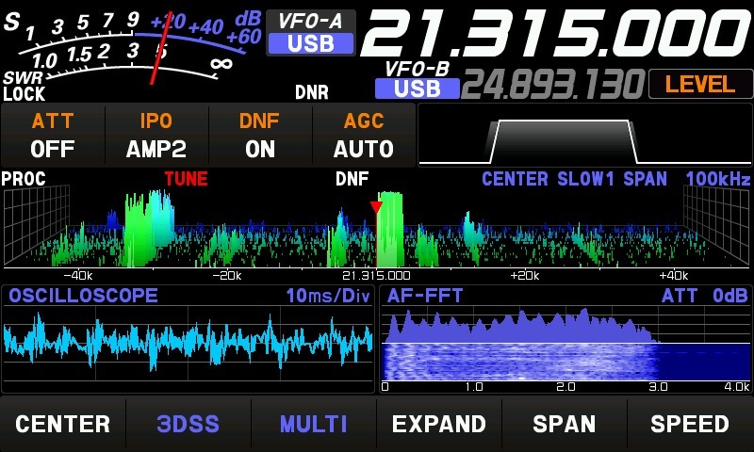Open the AGC AUTO selection
754x452 pixels.
click(363, 136)
